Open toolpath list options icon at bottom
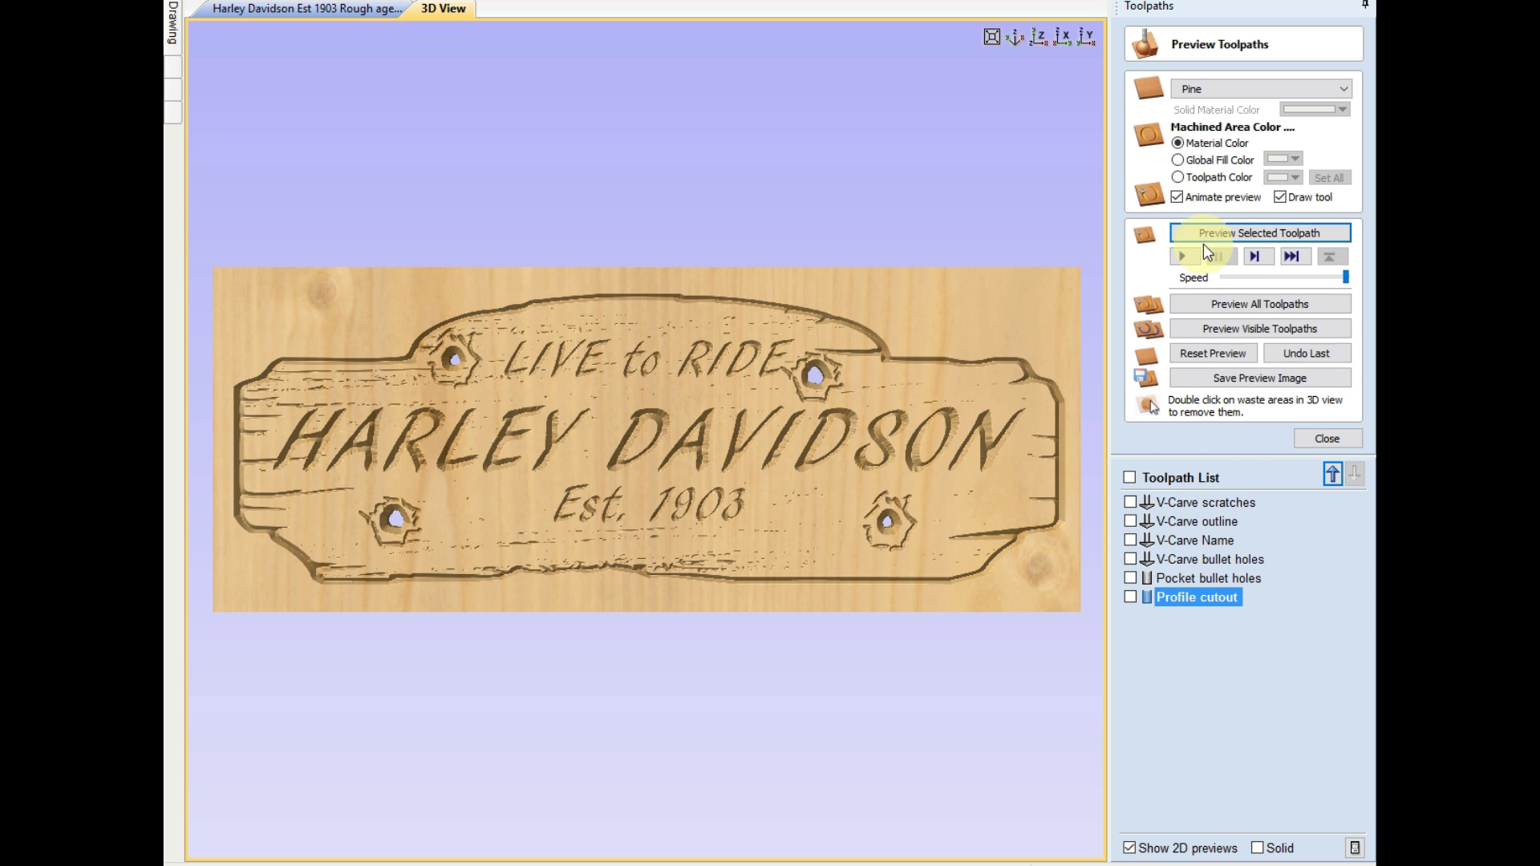Image resolution: width=1540 pixels, height=866 pixels. tap(1355, 848)
